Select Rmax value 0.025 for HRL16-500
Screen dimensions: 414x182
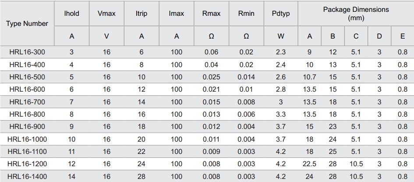tap(211, 77)
